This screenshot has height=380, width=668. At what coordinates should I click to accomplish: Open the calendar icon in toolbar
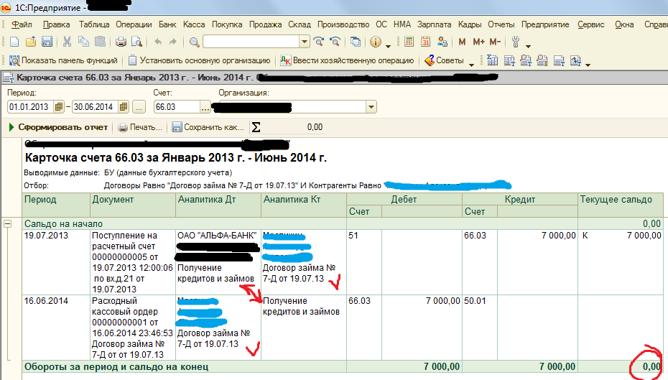click(x=425, y=42)
